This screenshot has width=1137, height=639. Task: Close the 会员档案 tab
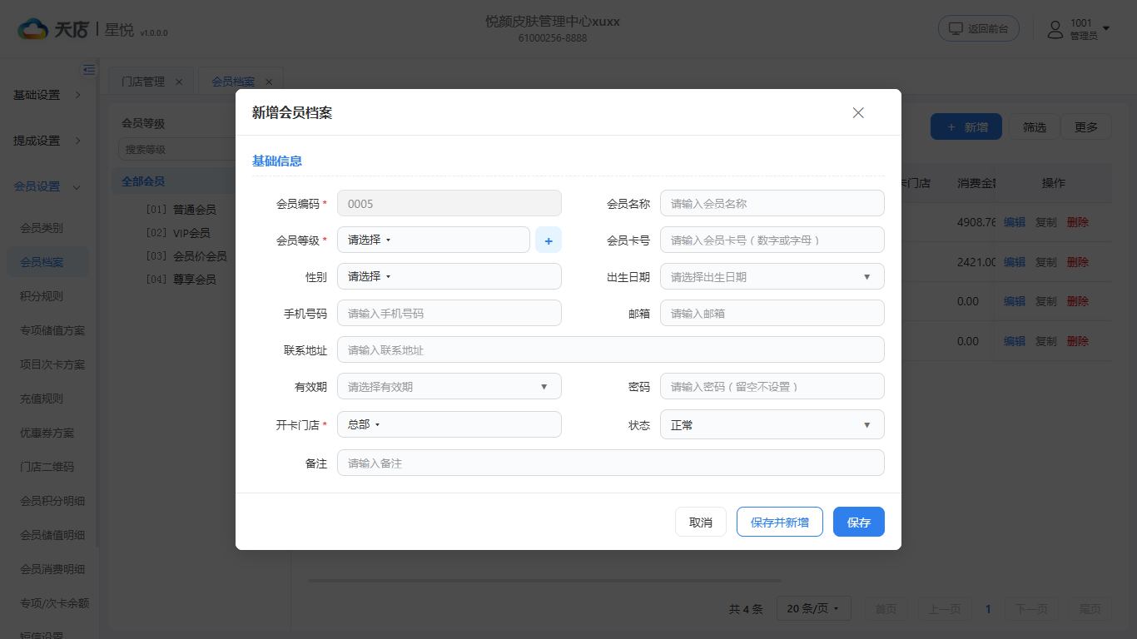coord(269,82)
